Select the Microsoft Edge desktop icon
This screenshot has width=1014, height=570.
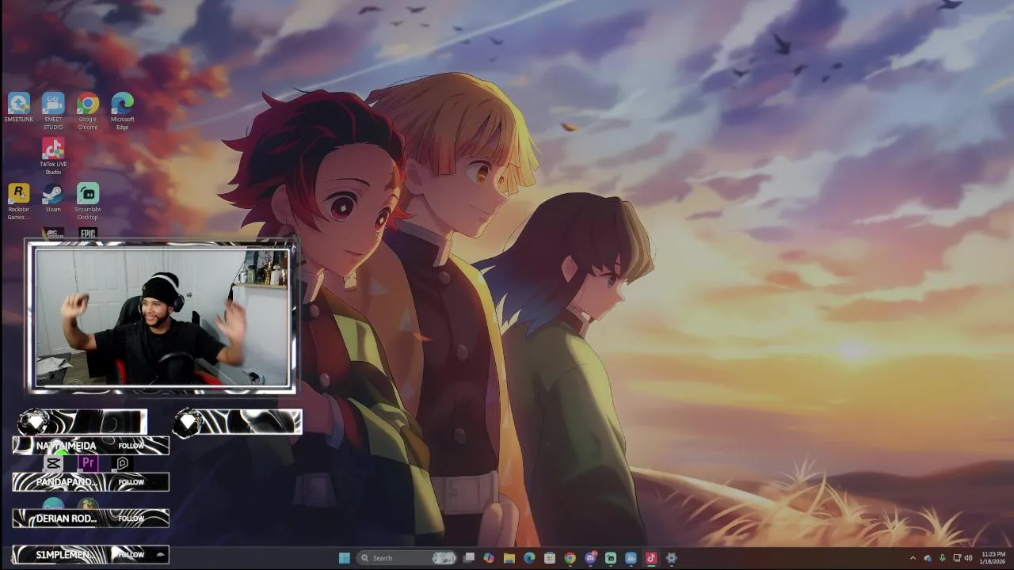123,112
